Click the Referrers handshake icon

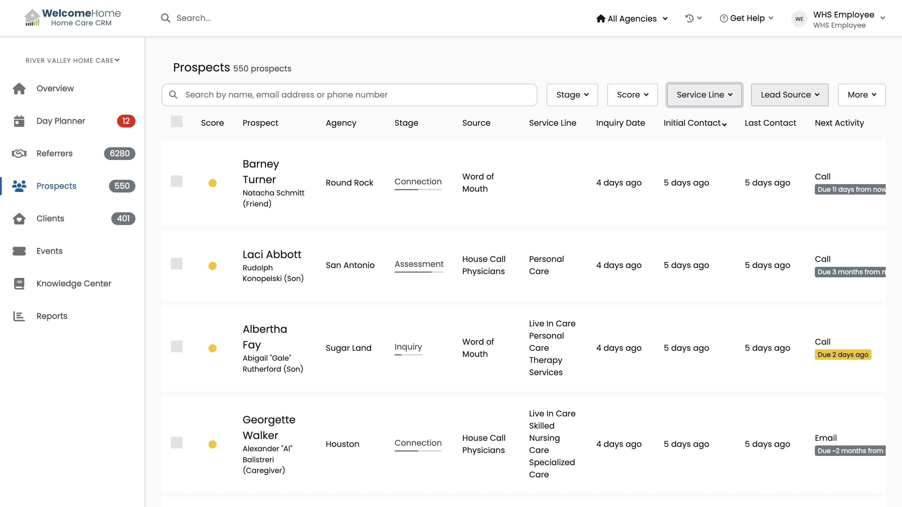[19, 154]
